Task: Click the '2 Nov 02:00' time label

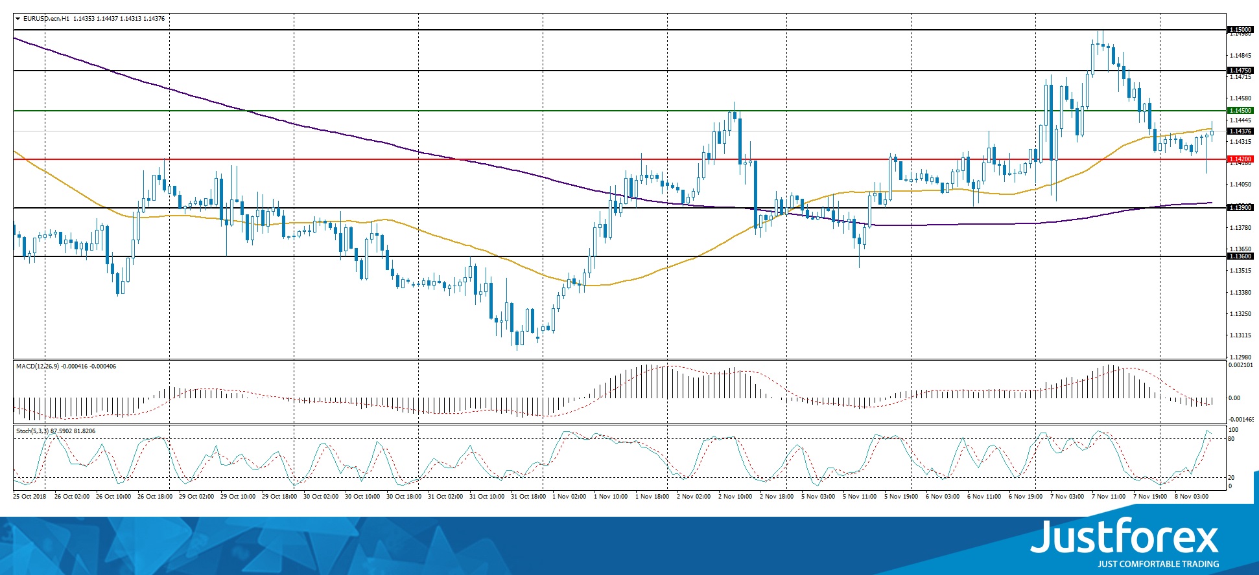Action: coord(694,497)
